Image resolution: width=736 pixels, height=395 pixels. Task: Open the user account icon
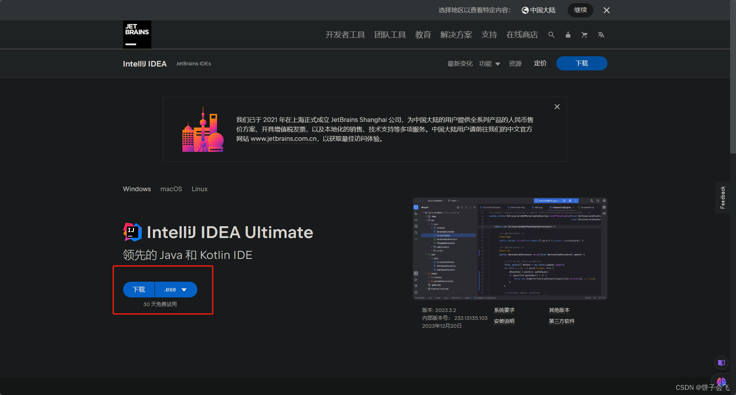pos(568,35)
